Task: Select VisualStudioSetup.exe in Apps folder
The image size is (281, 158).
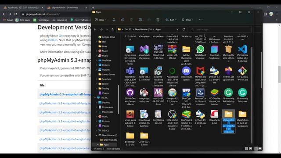Action: pyautogui.click(x=144, y=52)
